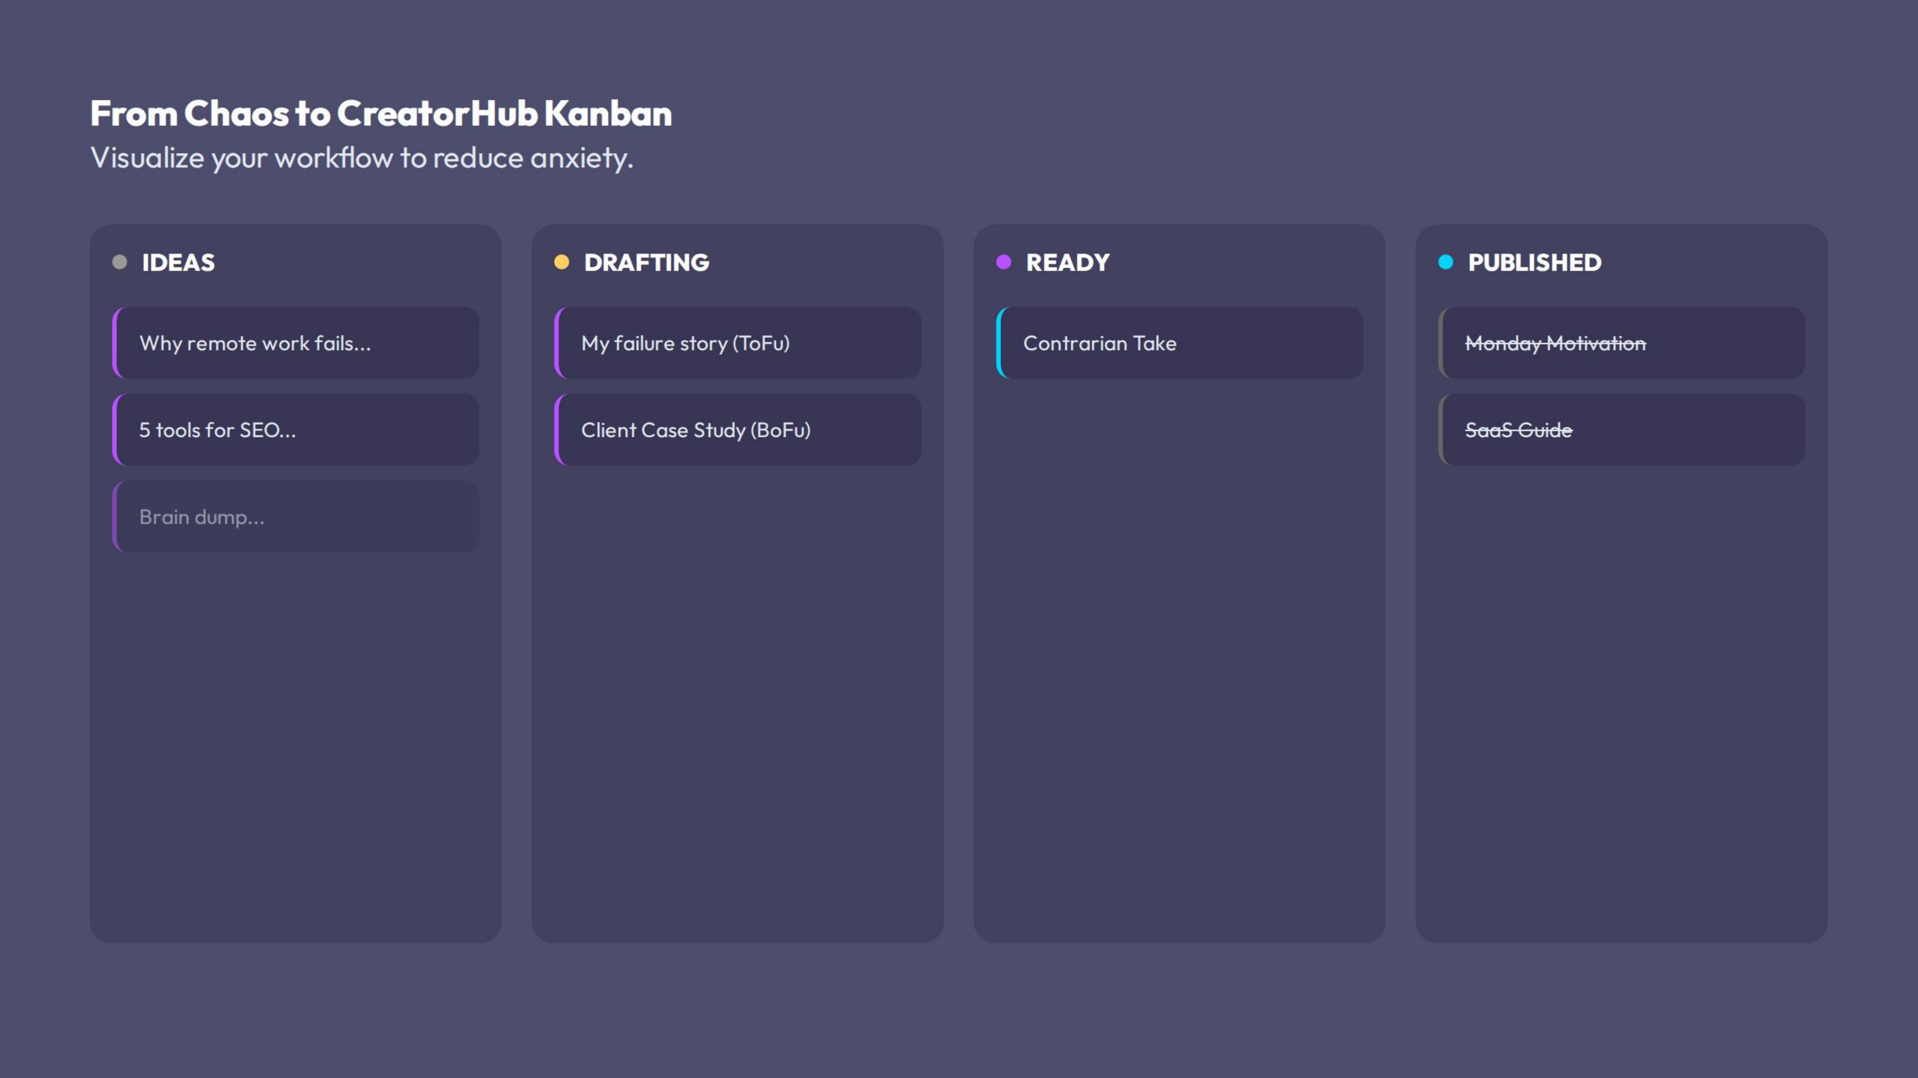Click the purple status dot beside READY
This screenshot has height=1078, width=1918.
tap(1004, 262)
